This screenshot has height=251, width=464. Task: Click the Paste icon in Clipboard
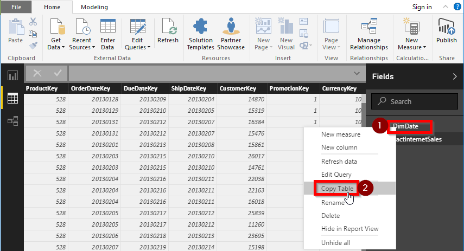pos(16,27)
